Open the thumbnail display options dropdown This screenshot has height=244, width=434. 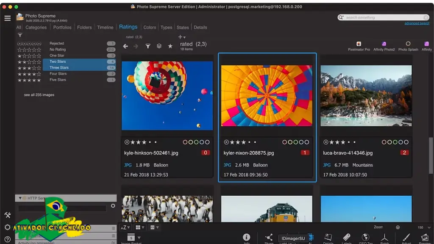(x=154, y=227)
